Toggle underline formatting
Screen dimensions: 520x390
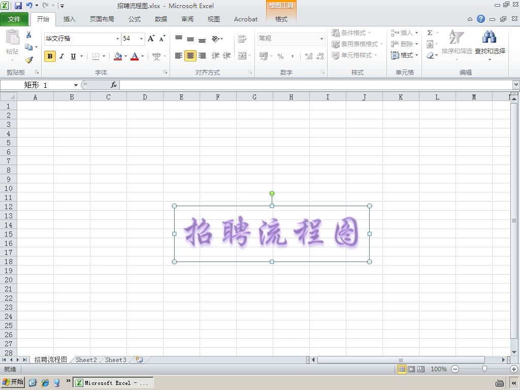point(73,56)
